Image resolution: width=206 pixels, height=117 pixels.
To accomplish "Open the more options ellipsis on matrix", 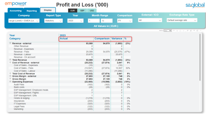I will point(201,31).
